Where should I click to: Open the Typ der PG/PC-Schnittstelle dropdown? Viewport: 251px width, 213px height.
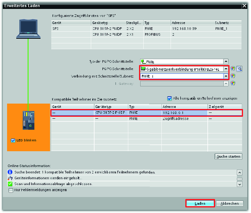click(x=226, y=62)
